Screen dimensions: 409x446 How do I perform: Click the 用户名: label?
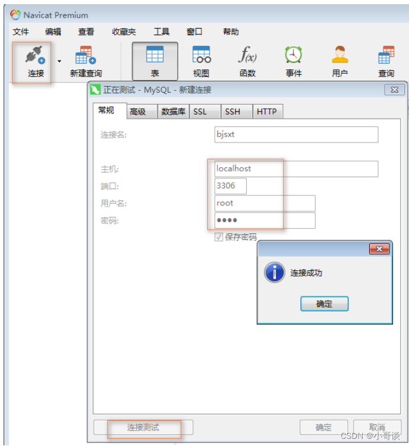coord(113,203)
